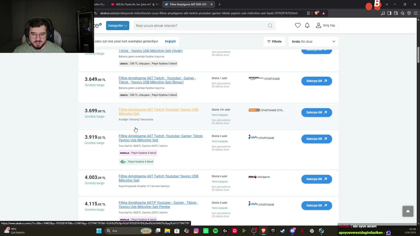Click the 3.699,00 TL price
Viewport: 420px width, 236px height.
tap(95, 111)
